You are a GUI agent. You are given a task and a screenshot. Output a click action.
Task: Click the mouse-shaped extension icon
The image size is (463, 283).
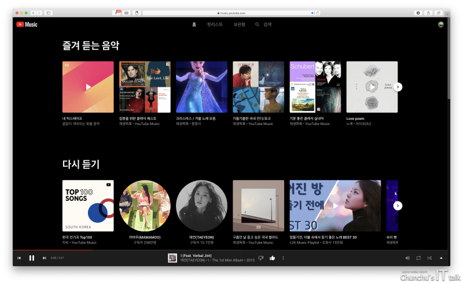tap(137, 13)
